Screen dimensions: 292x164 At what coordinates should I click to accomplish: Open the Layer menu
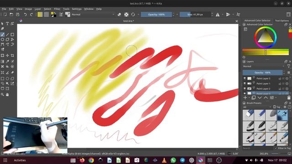click(38, 9)
